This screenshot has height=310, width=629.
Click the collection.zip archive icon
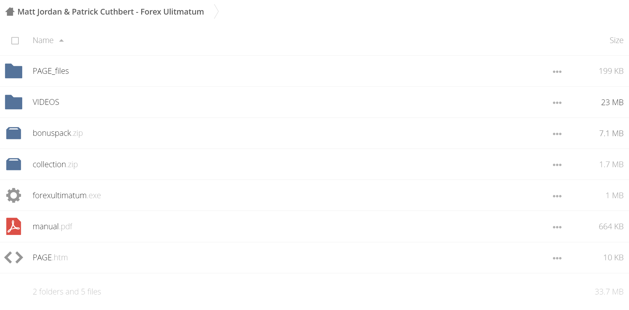click(x=14, y=164)
